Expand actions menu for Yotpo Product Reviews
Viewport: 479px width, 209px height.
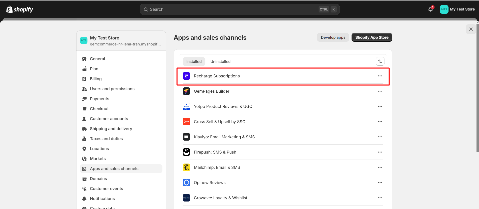tap(380, 106)
